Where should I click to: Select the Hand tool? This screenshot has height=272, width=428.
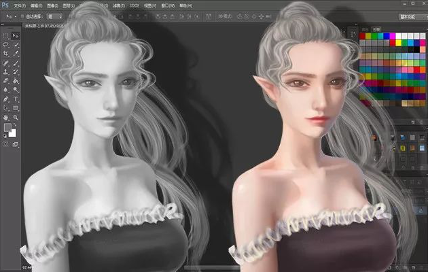tap(5, 118)
